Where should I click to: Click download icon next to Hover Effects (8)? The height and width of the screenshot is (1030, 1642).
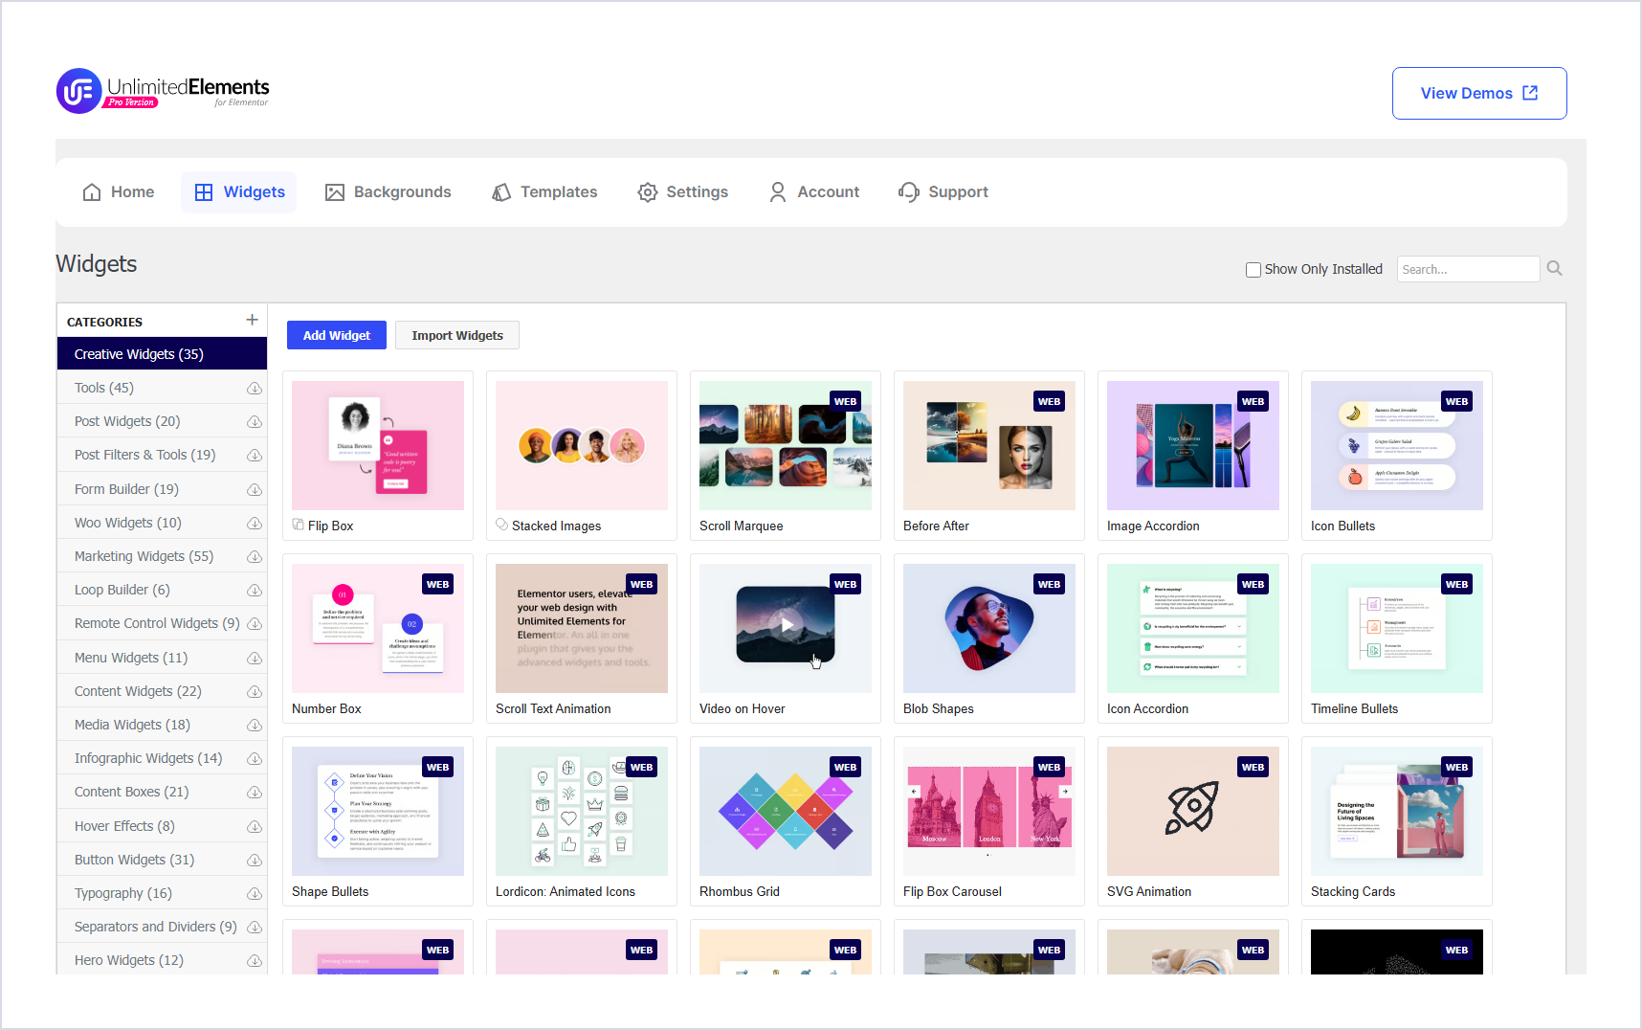[255, 827]
